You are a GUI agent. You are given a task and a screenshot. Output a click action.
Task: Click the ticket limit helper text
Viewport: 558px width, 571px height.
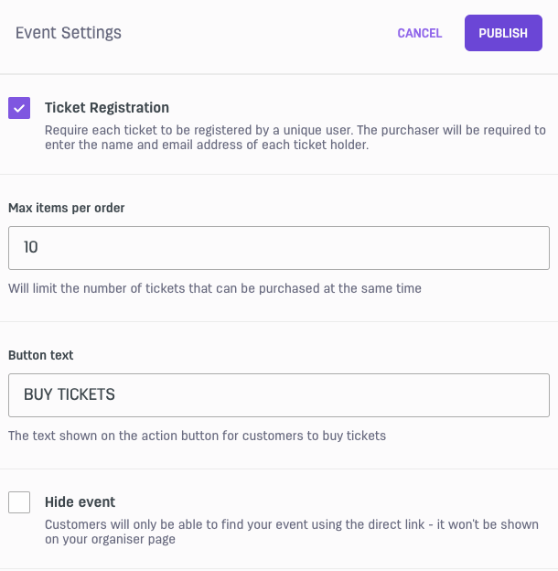[x=215, y=288]
